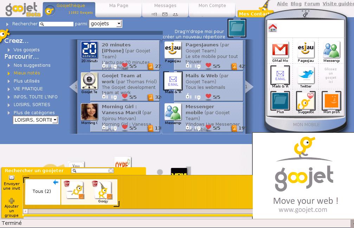The height and width of the screenshot is (228, 354).
Task: Open the Blog link
Action: [296, 4]
